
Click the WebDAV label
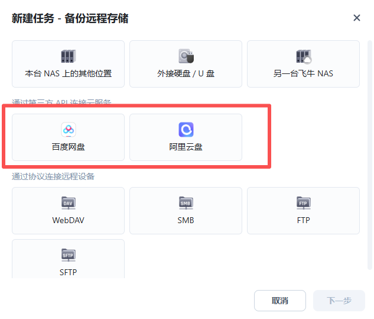pyautogui.click(x=68, y=220)
